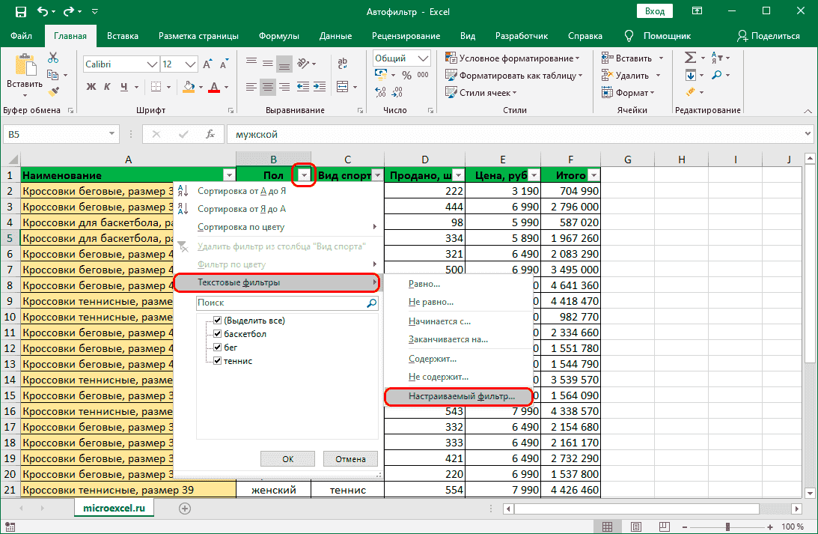Open the font size dropdown
818x534 pixels.
[x=189, y=64]
